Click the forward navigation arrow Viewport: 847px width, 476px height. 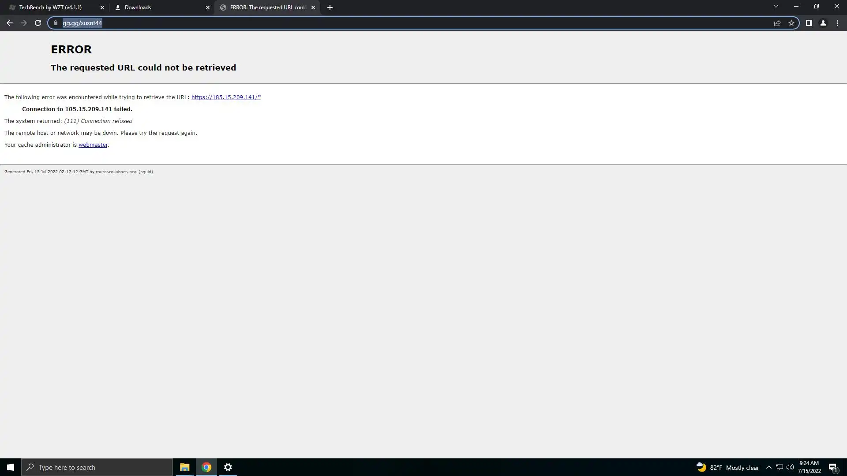tap(24, 23)
